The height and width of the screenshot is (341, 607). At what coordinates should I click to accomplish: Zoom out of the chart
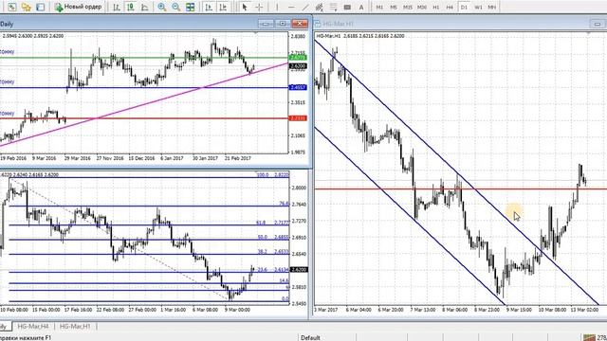tap(176, 7)
